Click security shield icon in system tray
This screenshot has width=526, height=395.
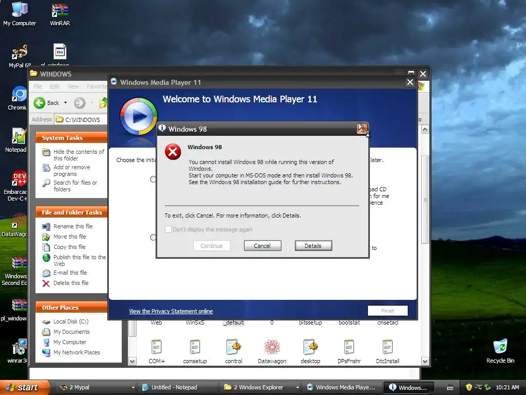[469, 387]
